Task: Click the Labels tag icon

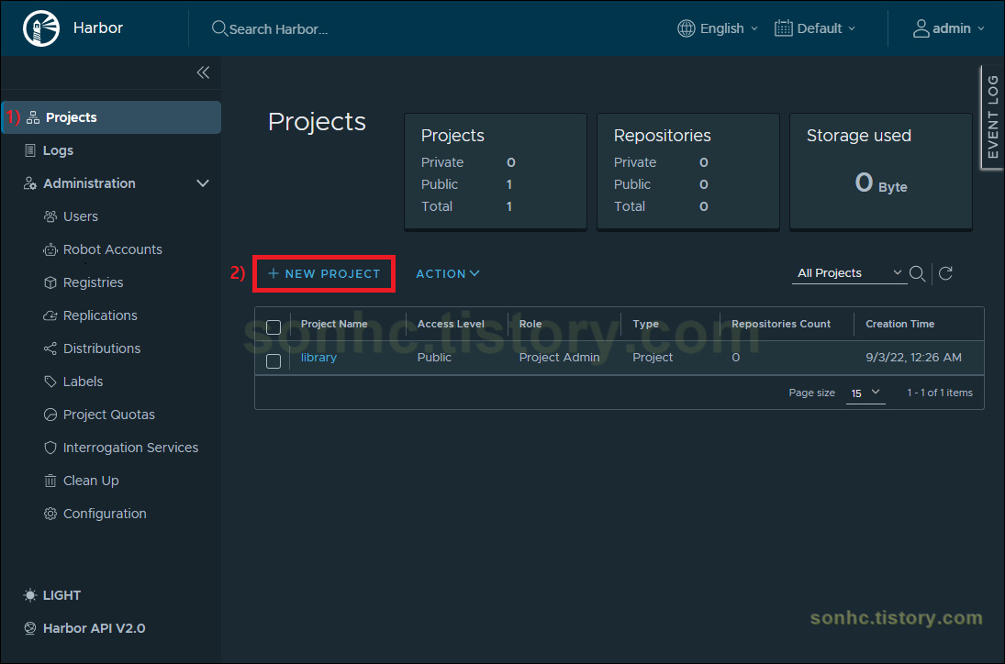Action: [x=50, y=382]
